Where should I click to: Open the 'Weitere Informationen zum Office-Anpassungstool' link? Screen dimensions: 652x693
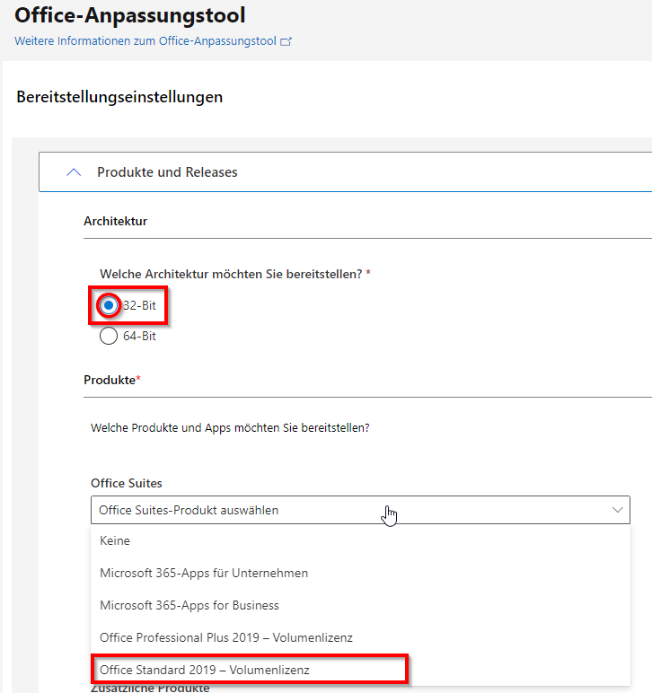point(146,41)
